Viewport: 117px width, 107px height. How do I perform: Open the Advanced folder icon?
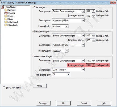point(6,22)
